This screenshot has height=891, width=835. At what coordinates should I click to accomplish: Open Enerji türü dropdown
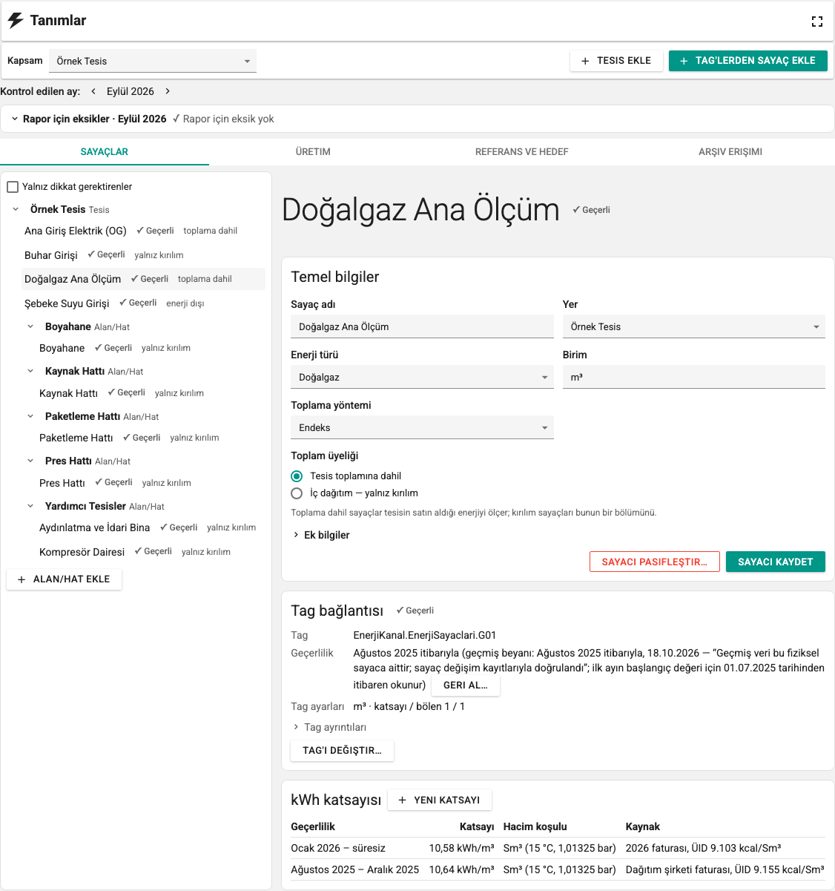(x=422, y=377)
